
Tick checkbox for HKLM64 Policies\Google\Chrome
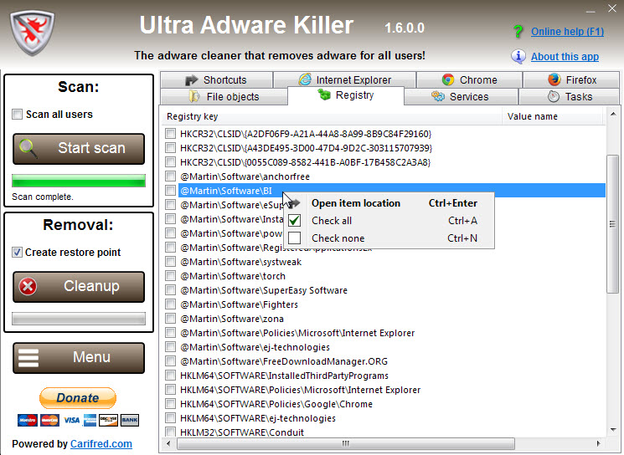(170, 404)
